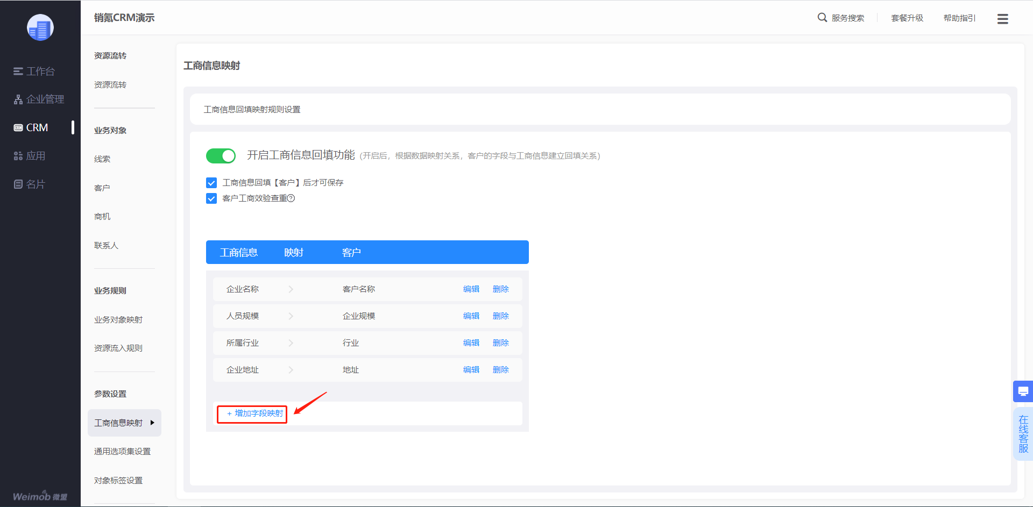The height and width of the screenshot is (507, 1033).
Task: Click the 工作台 sidebar icon
Action: [18, 72]
